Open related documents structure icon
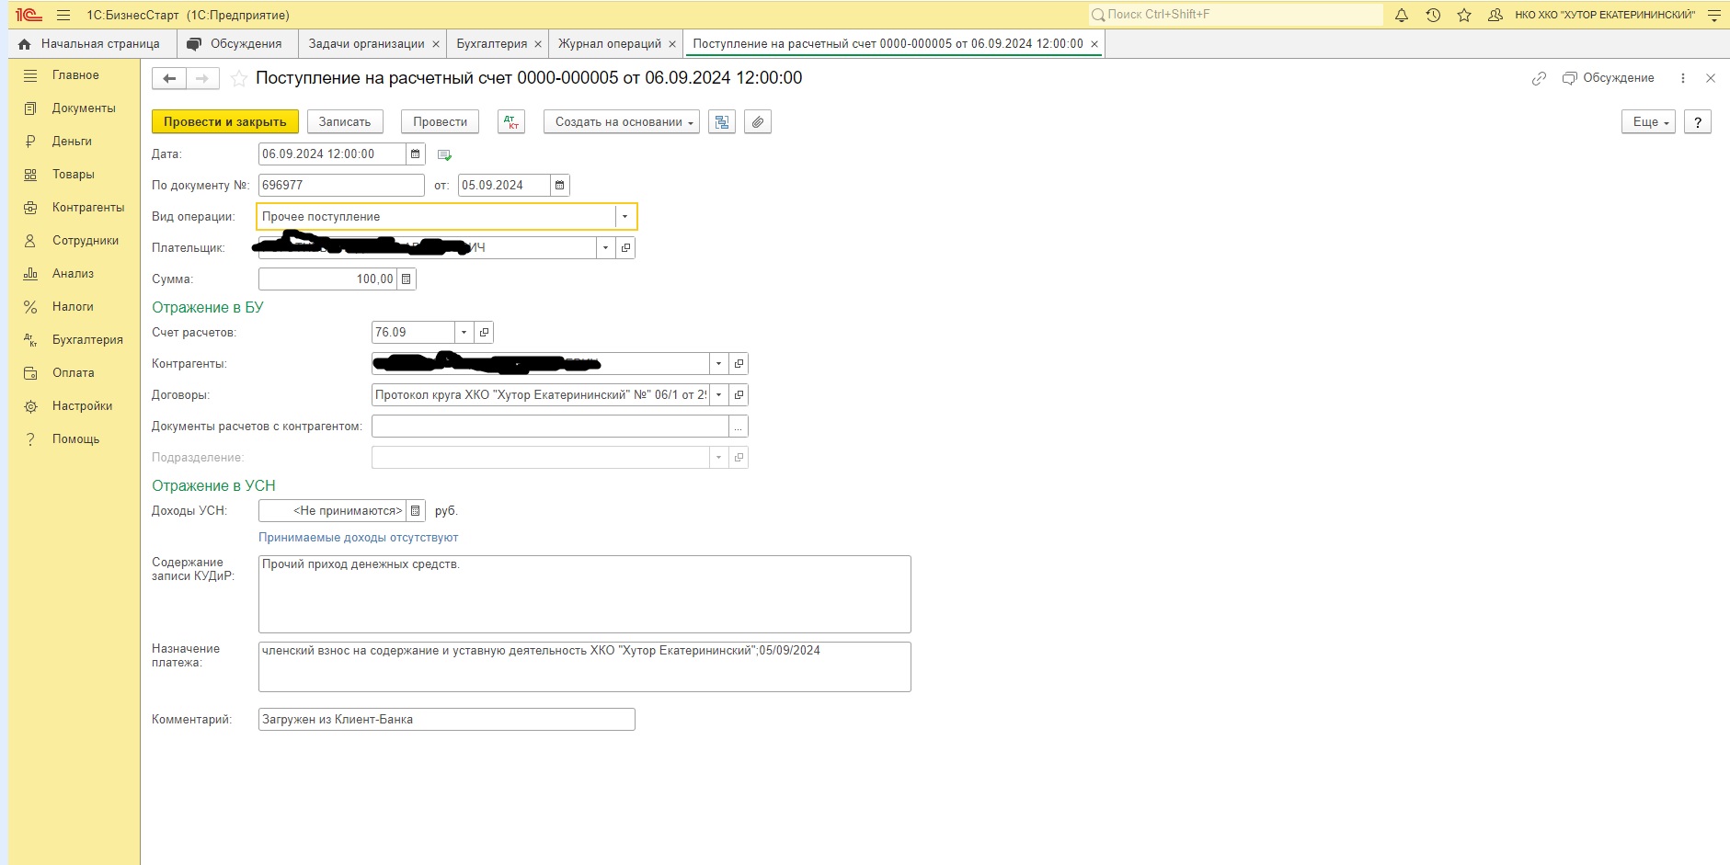 tap(722, 122)
